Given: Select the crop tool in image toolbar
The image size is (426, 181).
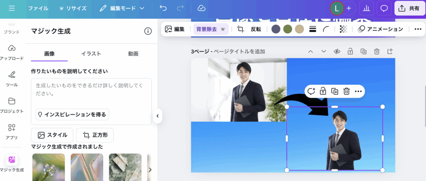Looking at the screenshot, I should pyautogui.click(x=240, y=29).
